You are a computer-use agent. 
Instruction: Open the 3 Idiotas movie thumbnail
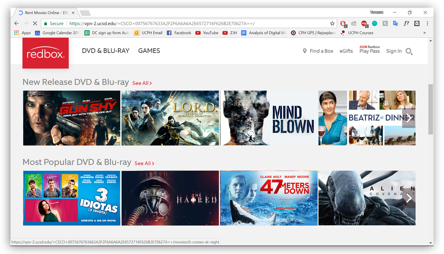point(71,198)
